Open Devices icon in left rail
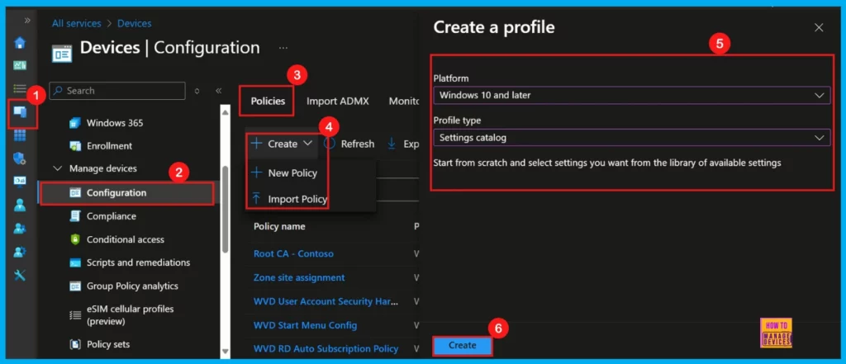Viewport: 846px width, 364px height. 21,112
